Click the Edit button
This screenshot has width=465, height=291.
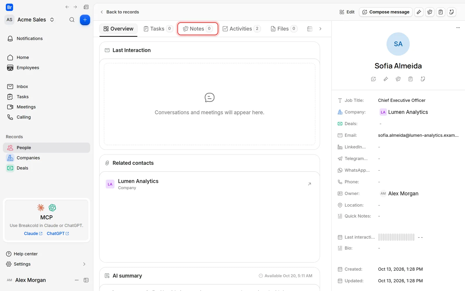347,12
